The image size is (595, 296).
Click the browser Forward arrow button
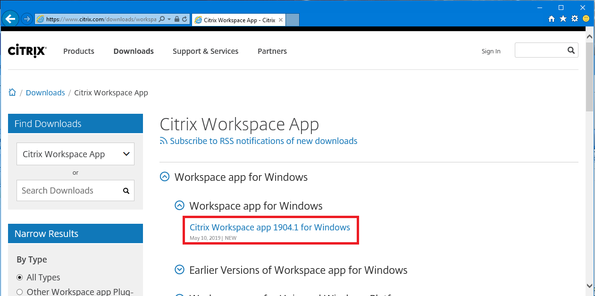(26, 19)
